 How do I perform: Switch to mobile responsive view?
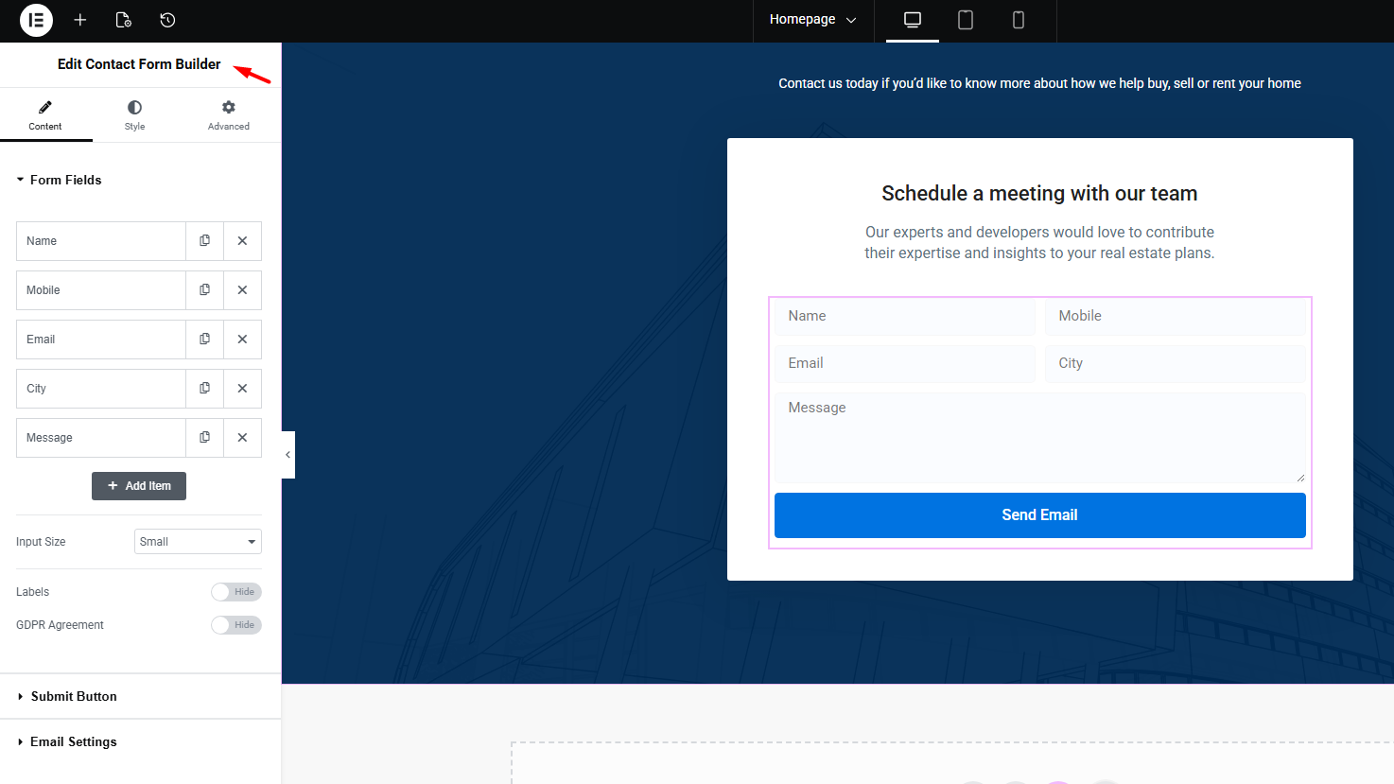coord(1018,20)
